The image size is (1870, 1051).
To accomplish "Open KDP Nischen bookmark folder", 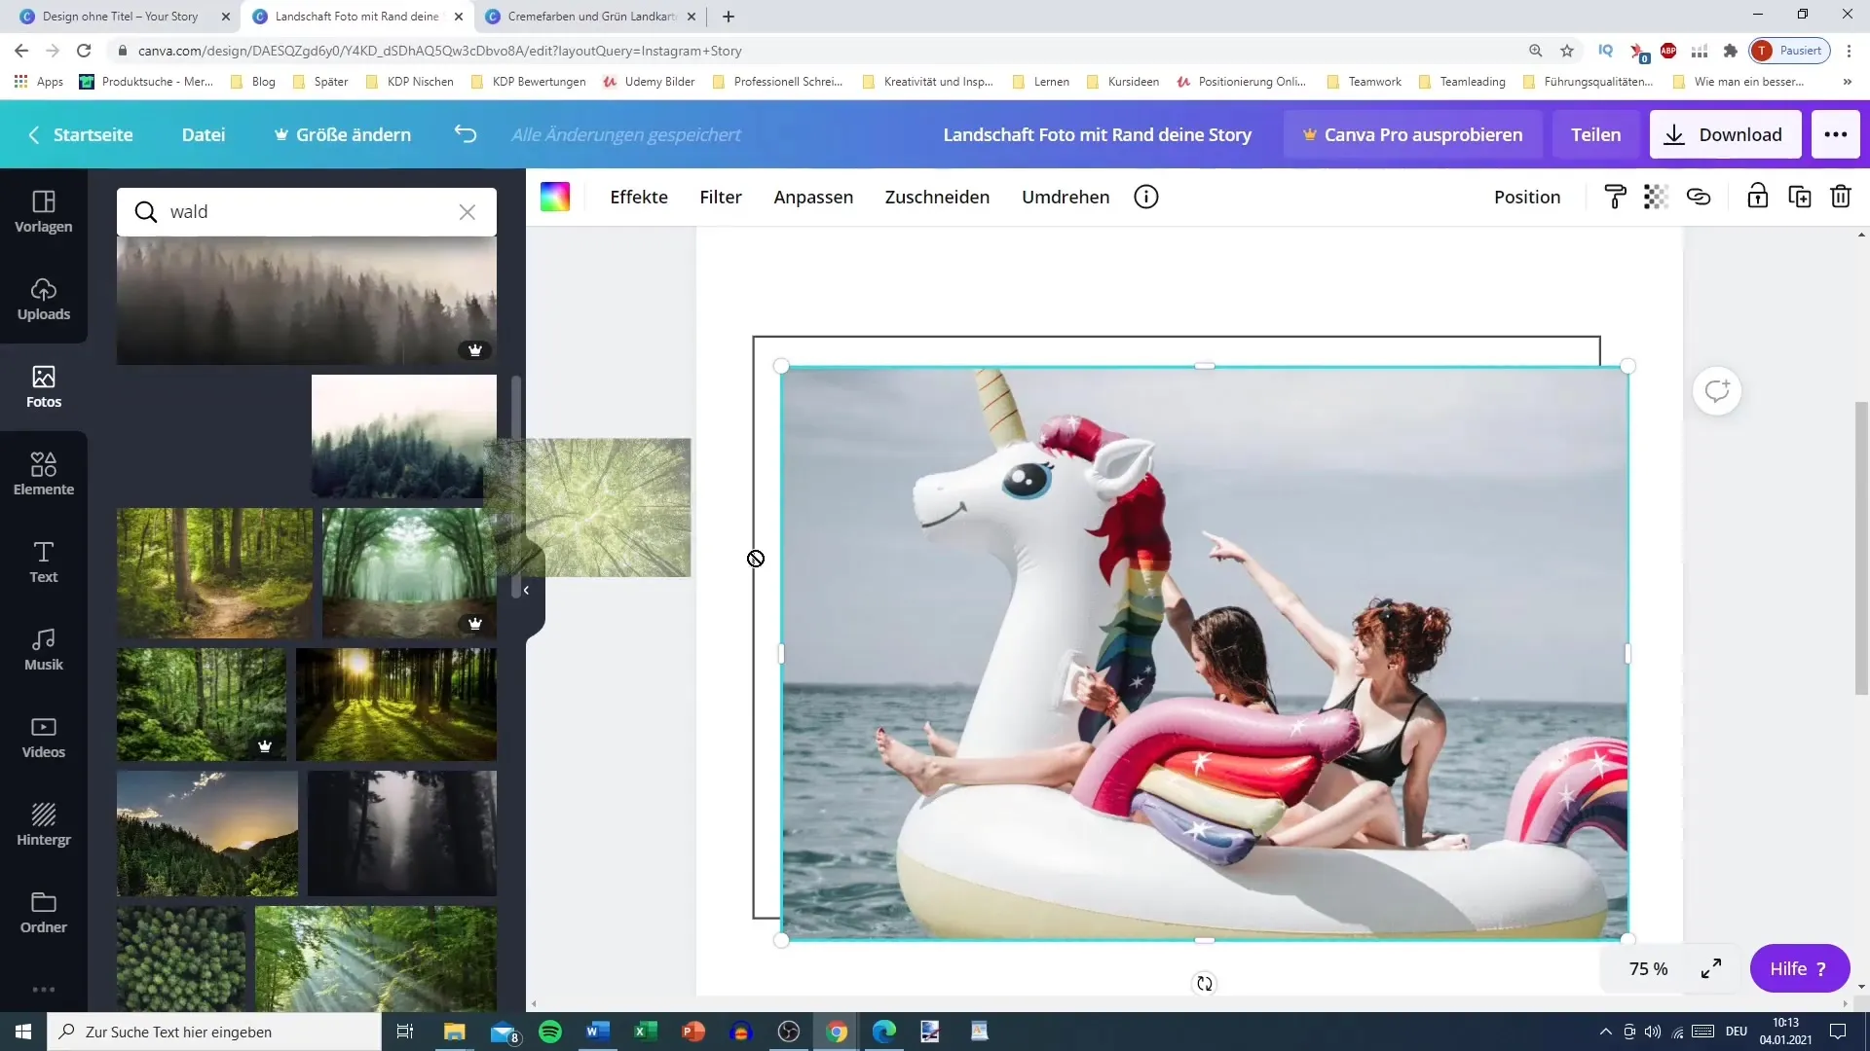I will 409,82.
